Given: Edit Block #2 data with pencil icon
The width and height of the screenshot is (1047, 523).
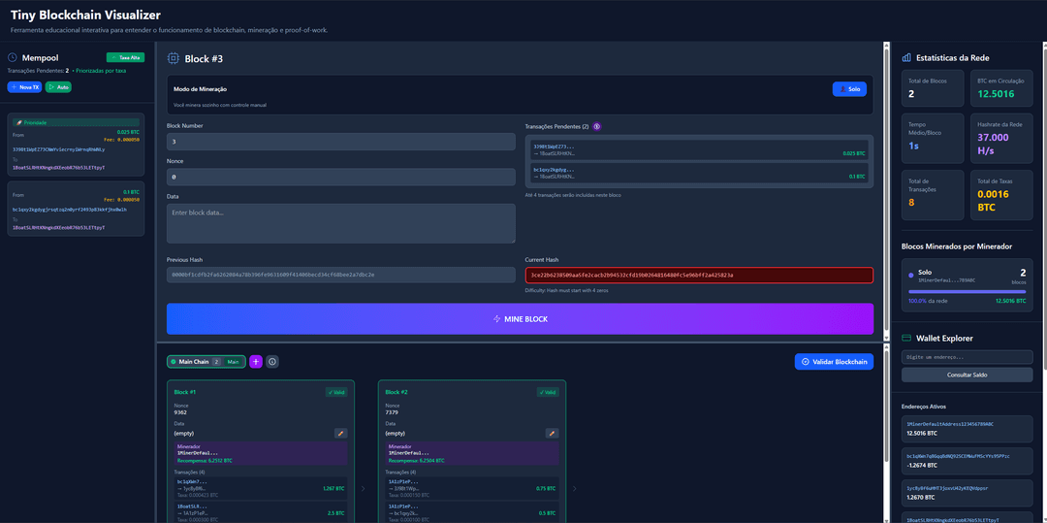Looking at the screenshot, I should coord(552,433).
